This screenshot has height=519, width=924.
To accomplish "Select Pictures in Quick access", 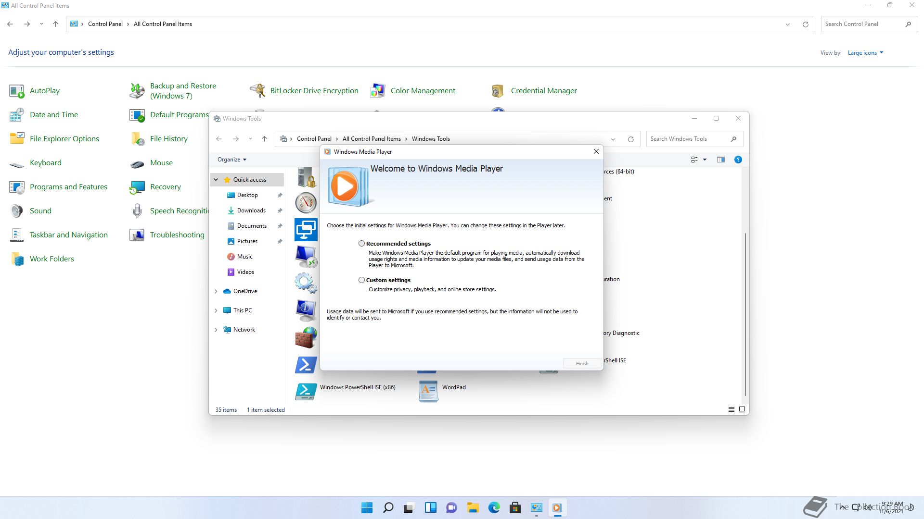I will pos(247,241).
